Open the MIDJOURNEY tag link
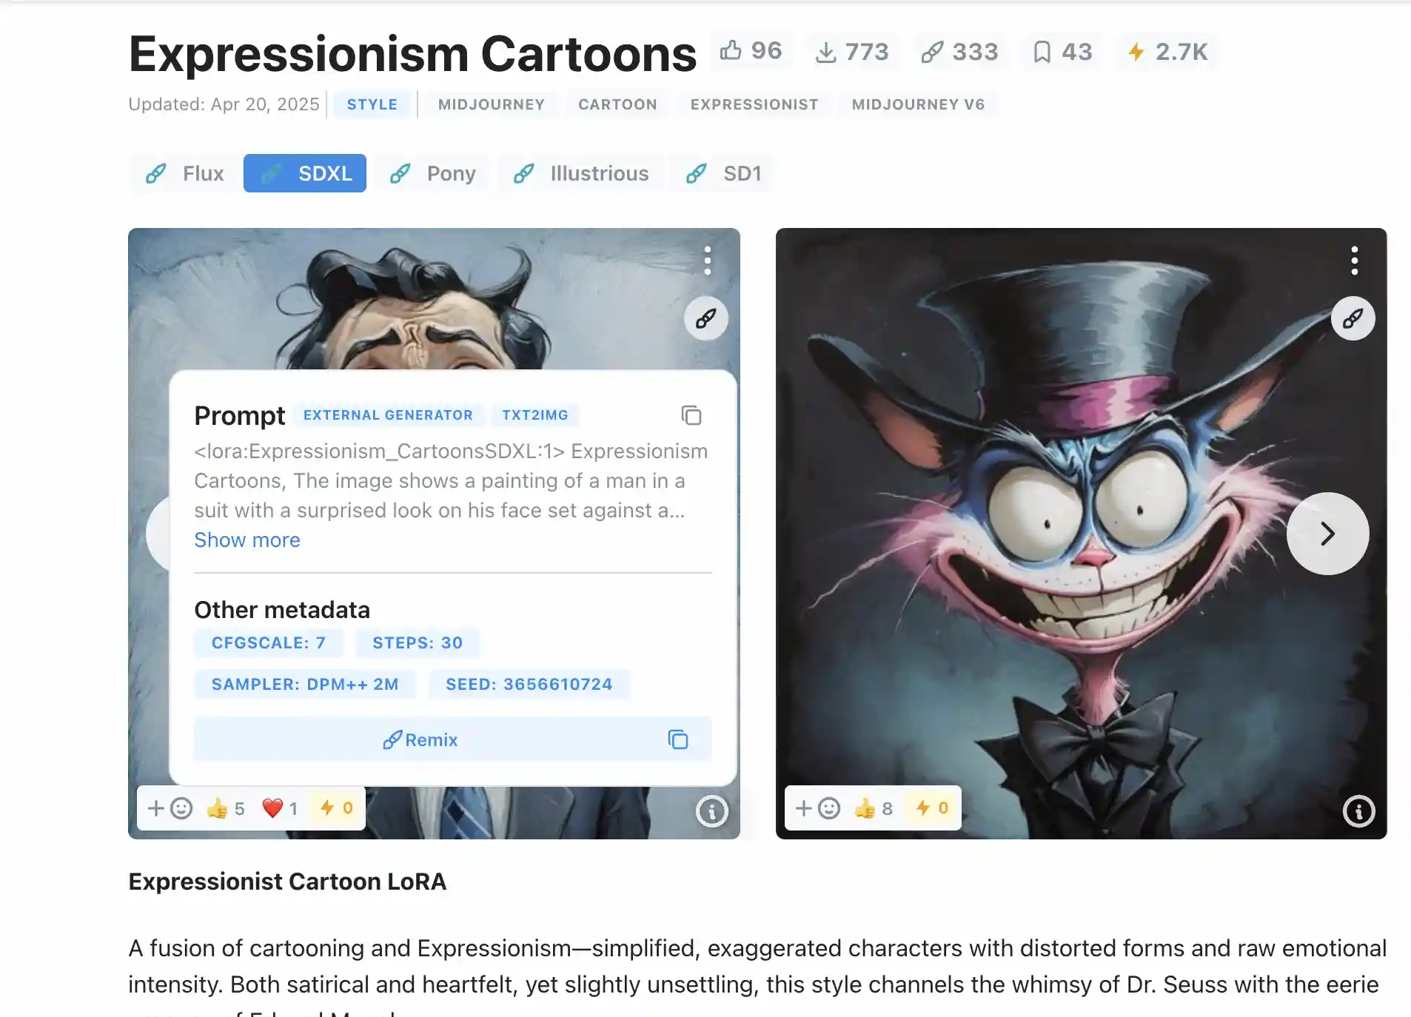 [492, 104]
